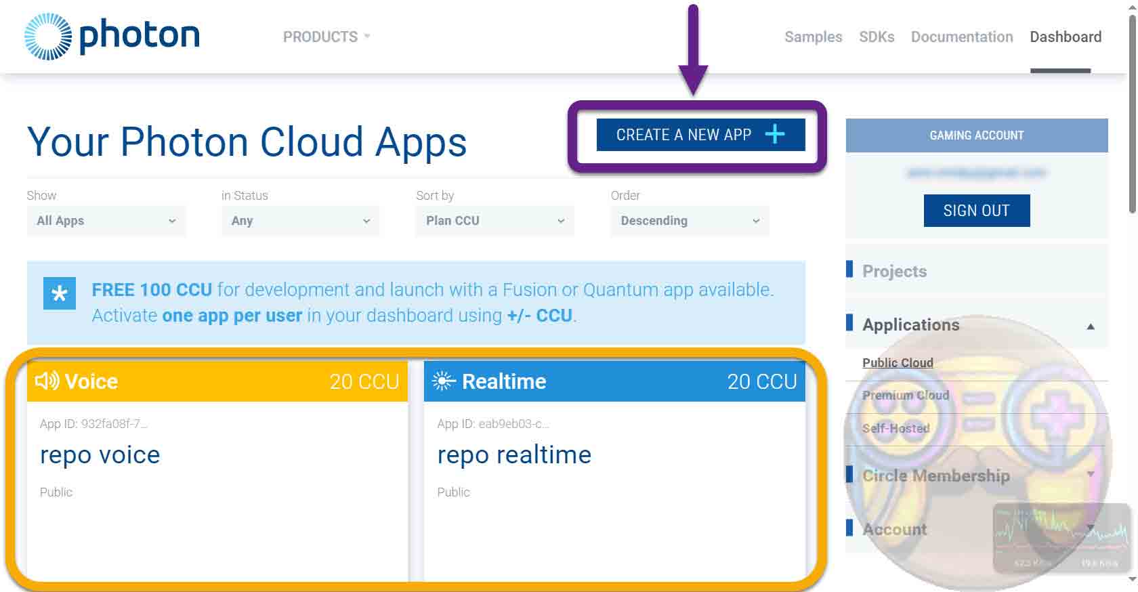Click Public label on repo realtime card

click(454, 492)
